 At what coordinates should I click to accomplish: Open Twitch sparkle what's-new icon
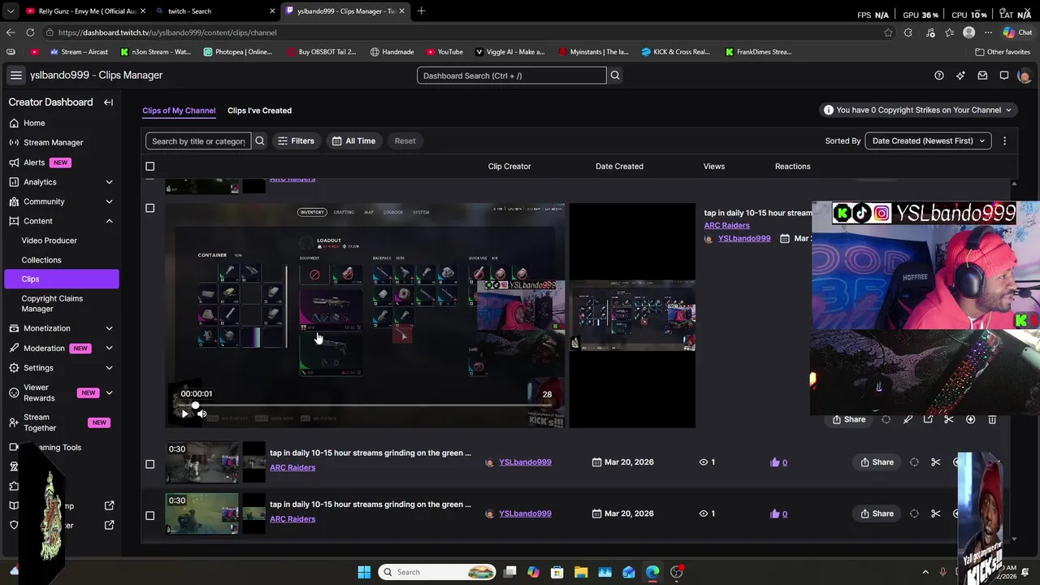[x=960, y=76]
